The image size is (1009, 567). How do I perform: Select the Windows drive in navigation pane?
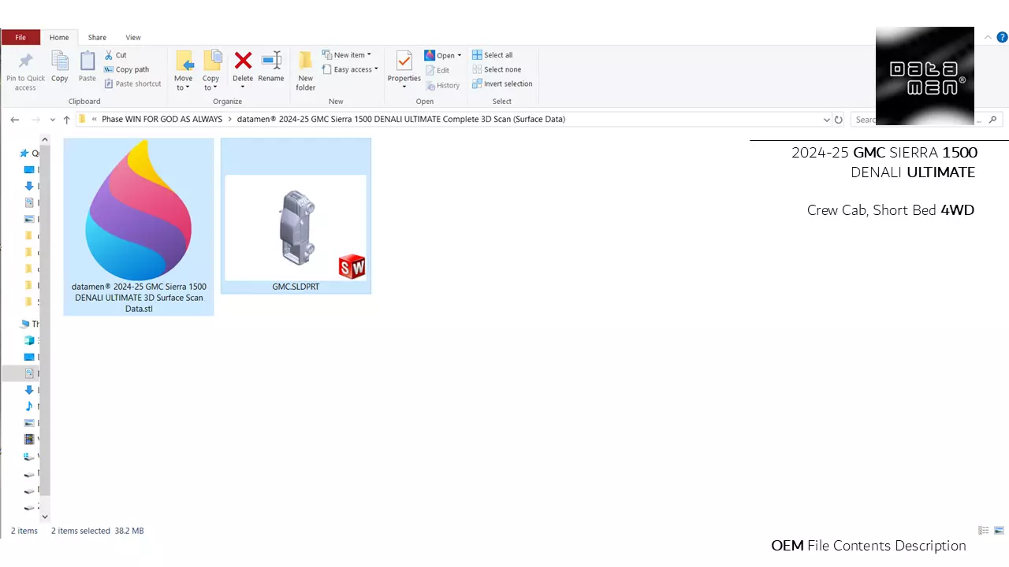coord(29,456)
